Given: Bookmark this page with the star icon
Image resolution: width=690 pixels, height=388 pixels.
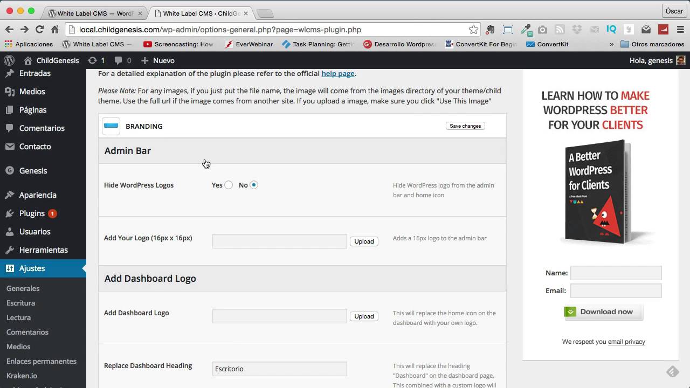Looking at the screenshot, I should coord(473,30).
